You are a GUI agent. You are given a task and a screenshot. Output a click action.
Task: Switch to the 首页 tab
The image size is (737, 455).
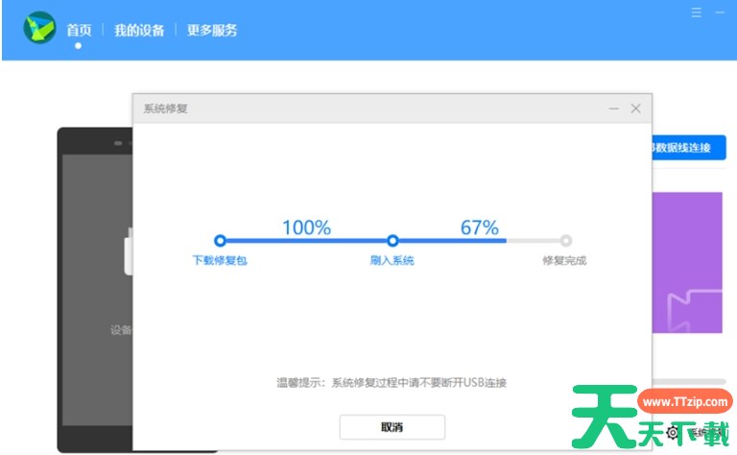click(x=79, y=30)
